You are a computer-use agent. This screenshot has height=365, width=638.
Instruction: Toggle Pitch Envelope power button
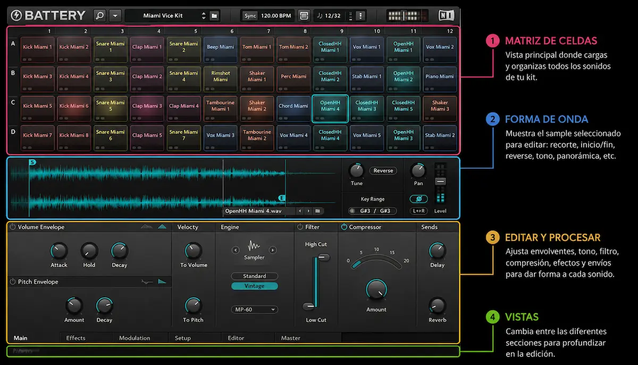(x=13, y=282)
